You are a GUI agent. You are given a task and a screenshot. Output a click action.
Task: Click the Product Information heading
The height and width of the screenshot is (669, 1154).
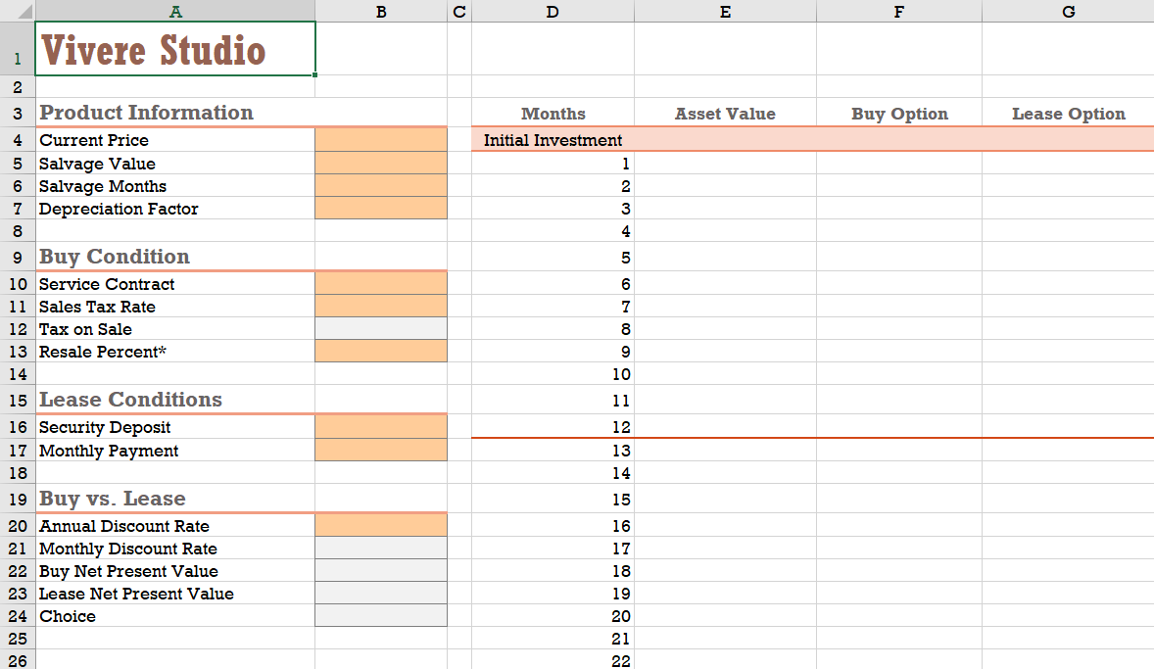pyautogui.click(x=146, y=113)
